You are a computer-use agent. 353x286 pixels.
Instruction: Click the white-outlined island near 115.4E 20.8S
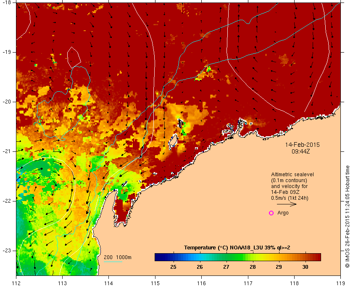[x=173, y=141]
